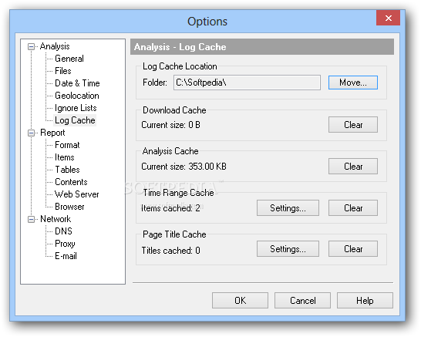
Task: Select the Network root node label
Action: [x=56, y=219]
